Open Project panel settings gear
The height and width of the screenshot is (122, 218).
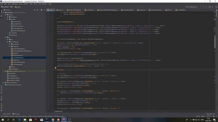41,10
